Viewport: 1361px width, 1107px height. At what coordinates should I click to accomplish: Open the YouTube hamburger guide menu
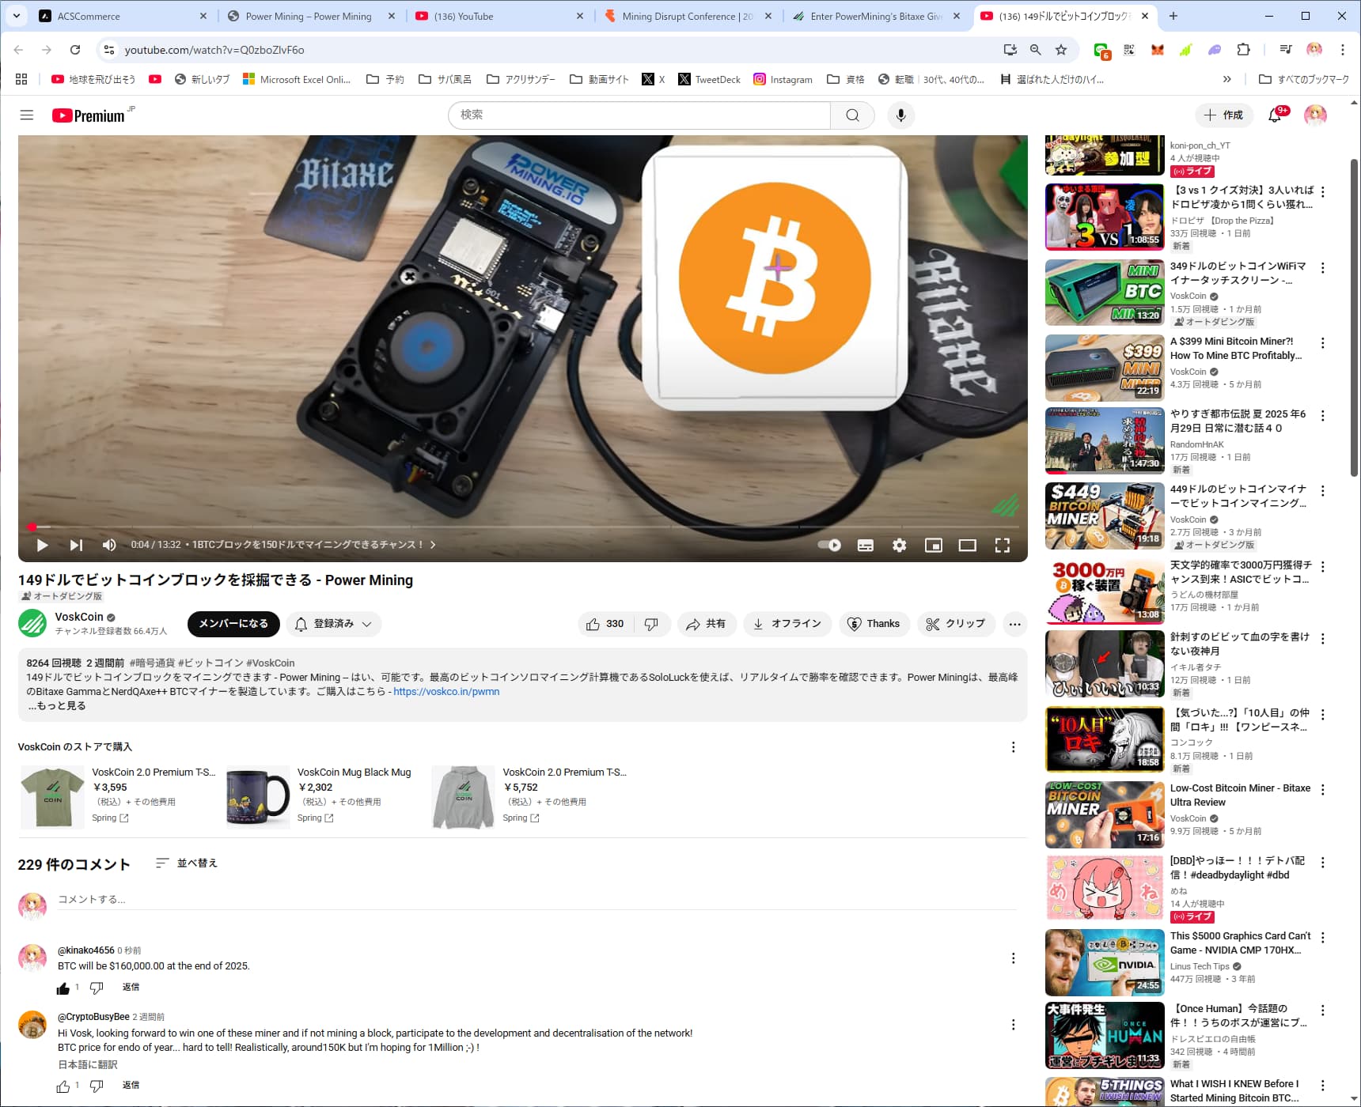(27, 115)
